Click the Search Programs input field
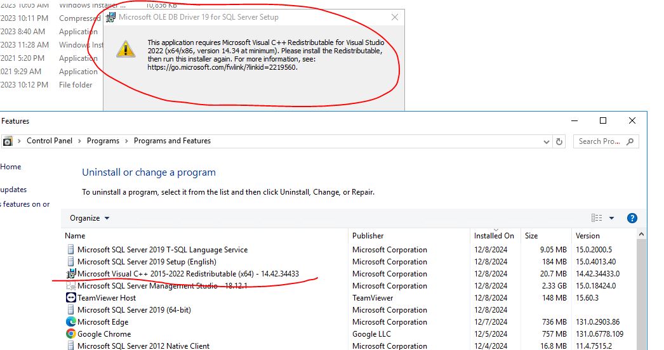 coord(606,141)
